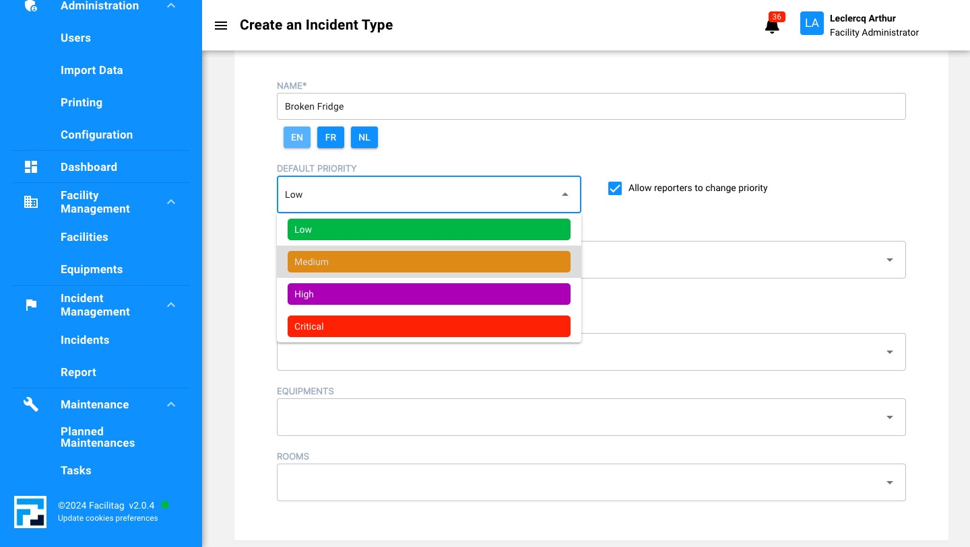The image size is (970, 547).
Task: Go to Planned Maintenances in sidebar
Action: (98, 437)
